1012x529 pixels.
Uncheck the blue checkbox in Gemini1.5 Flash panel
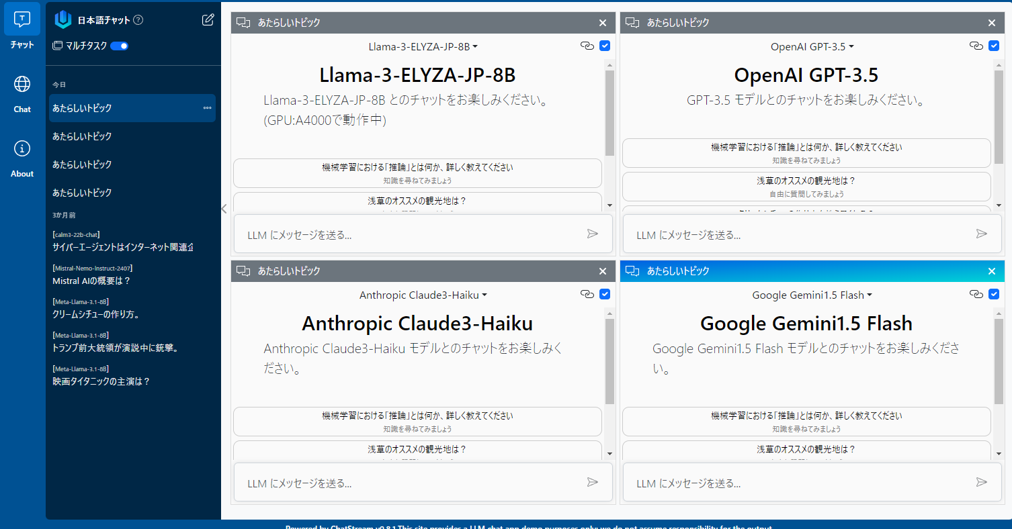tap(994, 293)
